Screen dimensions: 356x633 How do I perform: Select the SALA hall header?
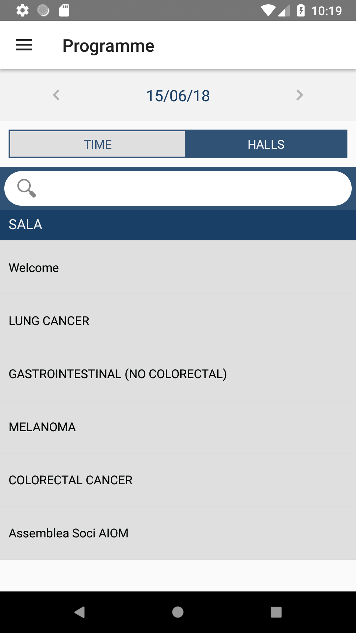click(x=178, y=225)
